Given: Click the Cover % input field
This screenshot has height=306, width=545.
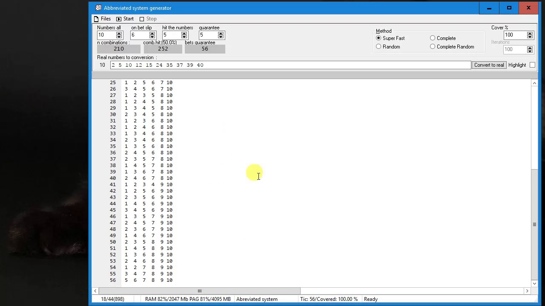Looking at the screenshot, I should pyautogui.click(x=515, y=35).
